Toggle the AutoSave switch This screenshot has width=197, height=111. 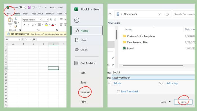(23, 7)
